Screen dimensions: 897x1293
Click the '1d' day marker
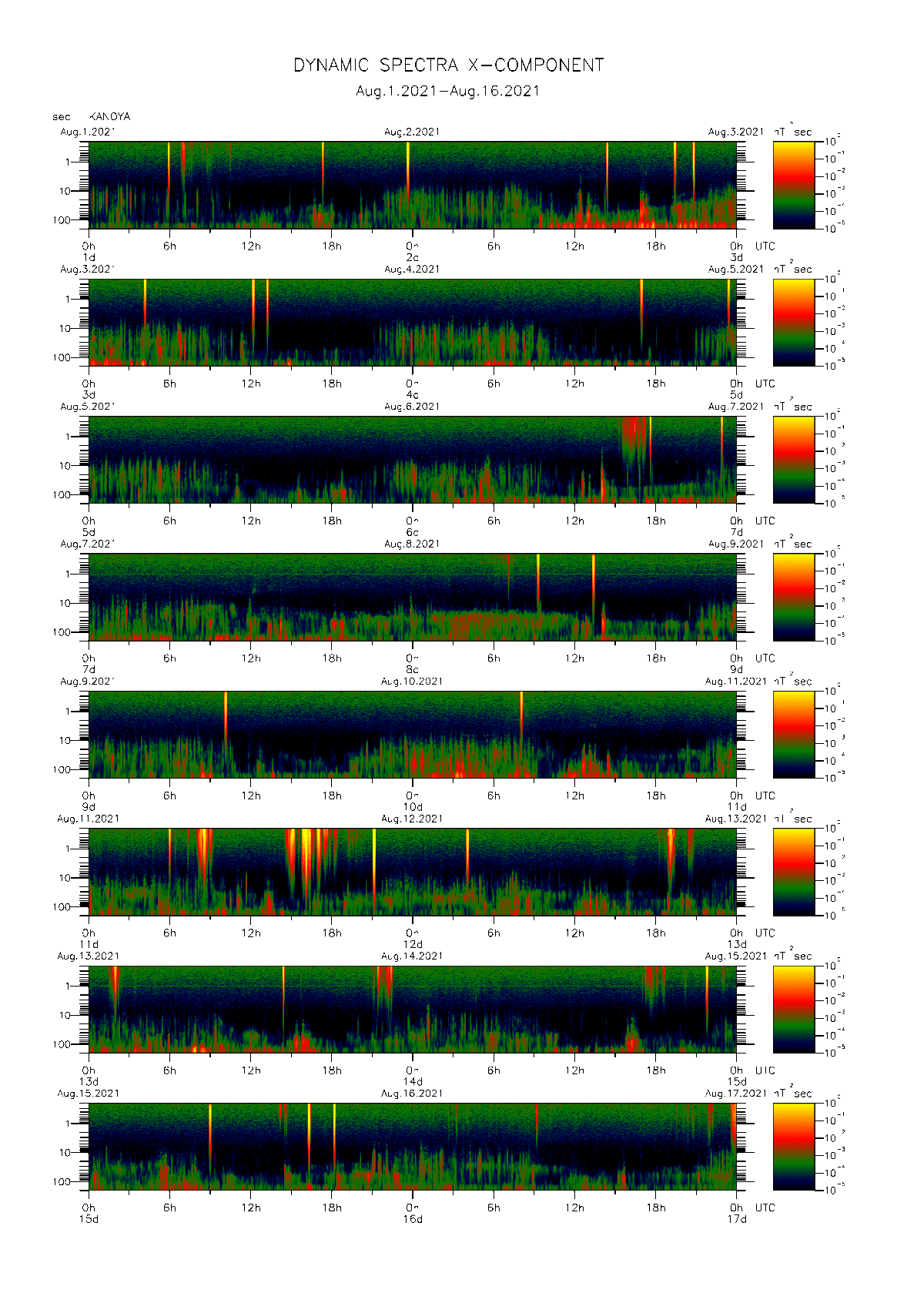89,257
